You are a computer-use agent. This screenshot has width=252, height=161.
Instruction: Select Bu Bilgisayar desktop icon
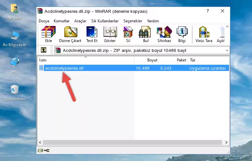tap(15, 35)
